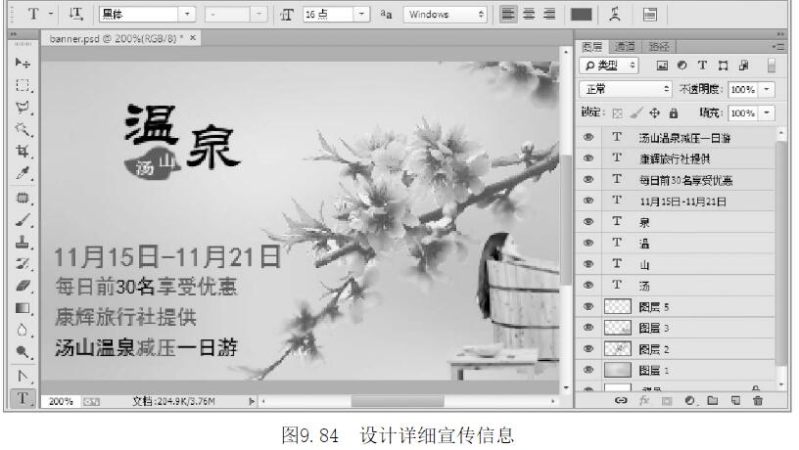
Task: Switch to the 通道 tab
Action: 623,47
